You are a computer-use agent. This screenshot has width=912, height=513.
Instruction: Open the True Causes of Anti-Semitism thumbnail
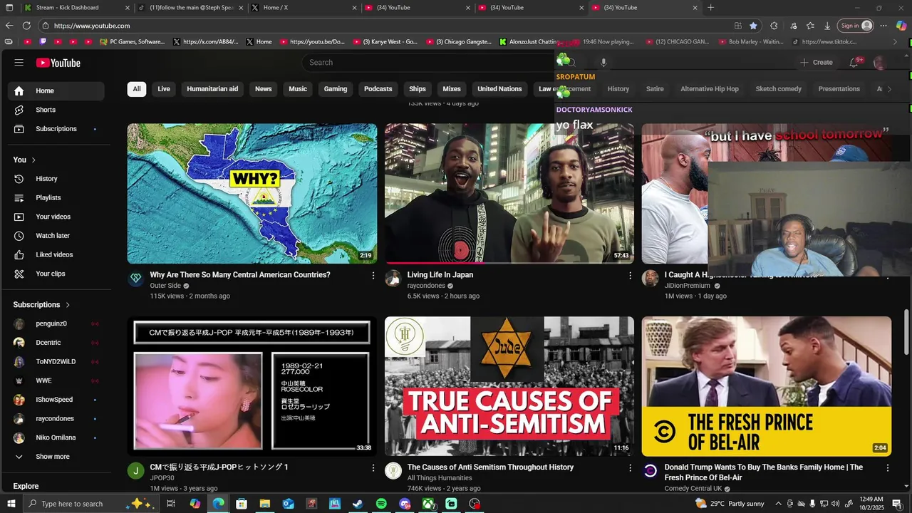(x=509, y=386)
